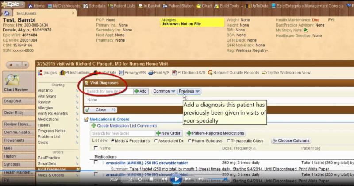Click New Order button

point(168,133)
